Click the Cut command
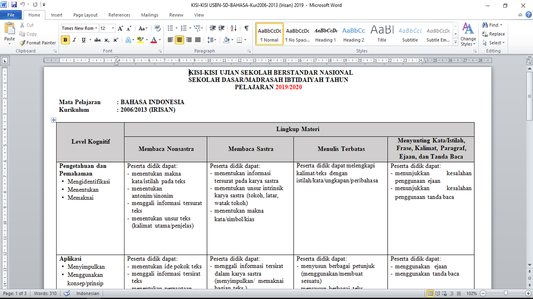Image resolution: width=533 pixels, height=299 pixels. 27,25
